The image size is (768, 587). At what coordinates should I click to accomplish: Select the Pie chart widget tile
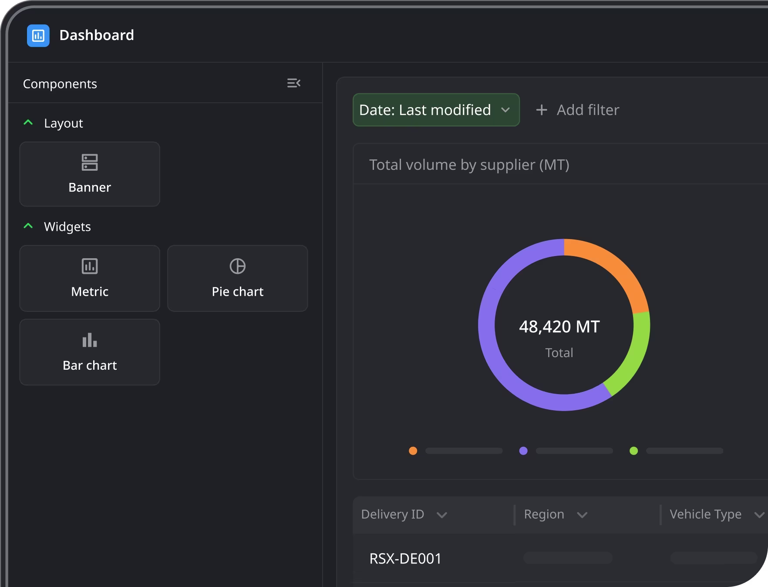238,278
